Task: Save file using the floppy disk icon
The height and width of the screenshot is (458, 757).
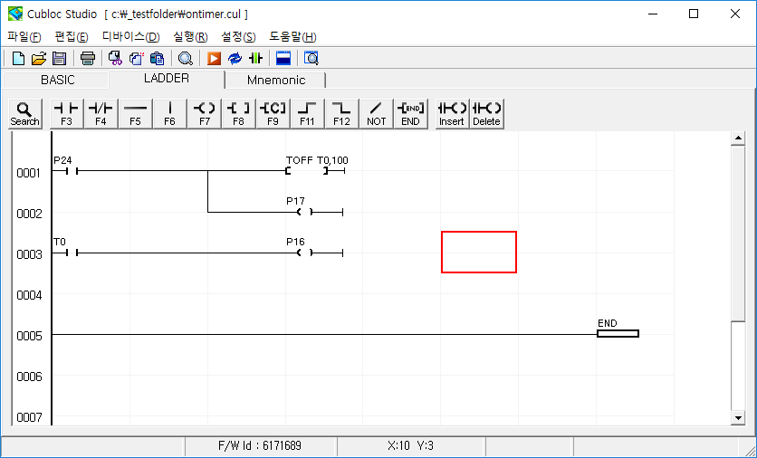Action: pyautogui.click(x=59, y=59)
